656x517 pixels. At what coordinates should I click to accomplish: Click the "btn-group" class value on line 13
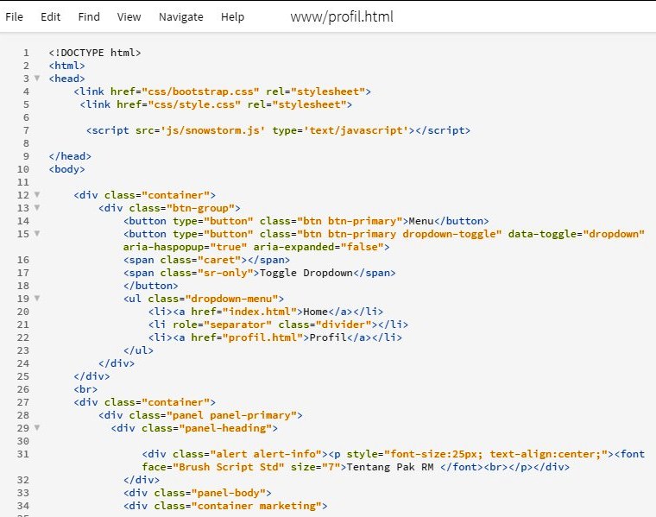pyautogui.click(x=200, y=208)
